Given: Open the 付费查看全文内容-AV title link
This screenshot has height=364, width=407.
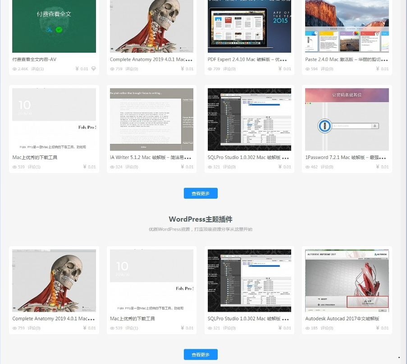Looking at the screenshot, I should pyautogui.click(x=34, y=59).
